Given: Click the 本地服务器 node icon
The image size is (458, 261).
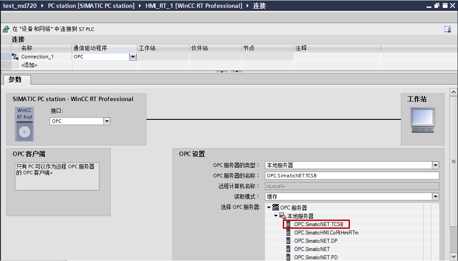Looking at the screenshot, I should (x=283, y=216).
